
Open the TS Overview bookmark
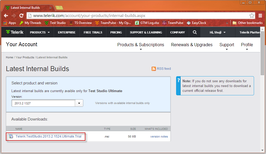(x=81, y=23)
